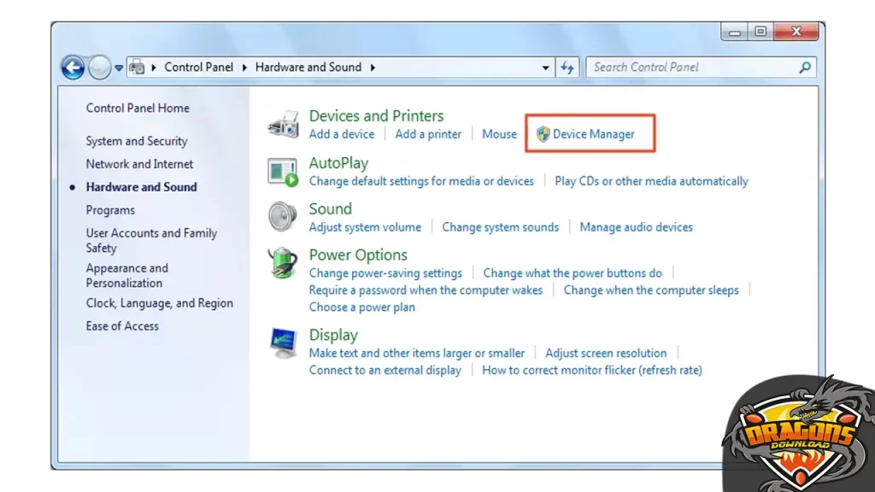This screenshot has width=875, height=492.
Task: Open Device Manager link
Action: [x=593, y=134]
